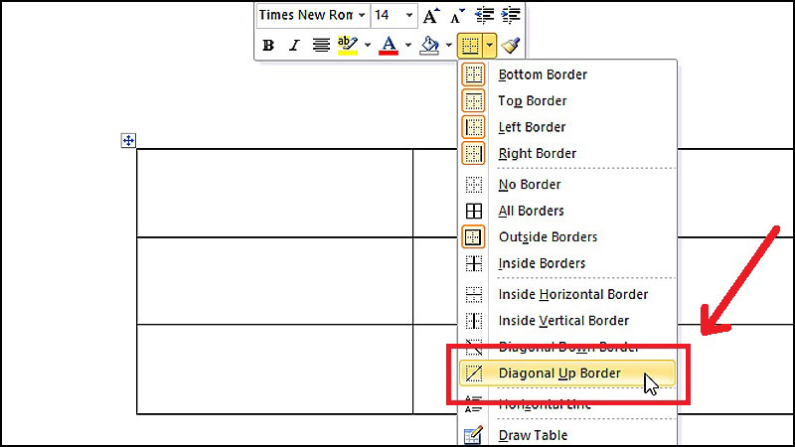Expand font color dropdown arrow

click(x=408, y=46)
